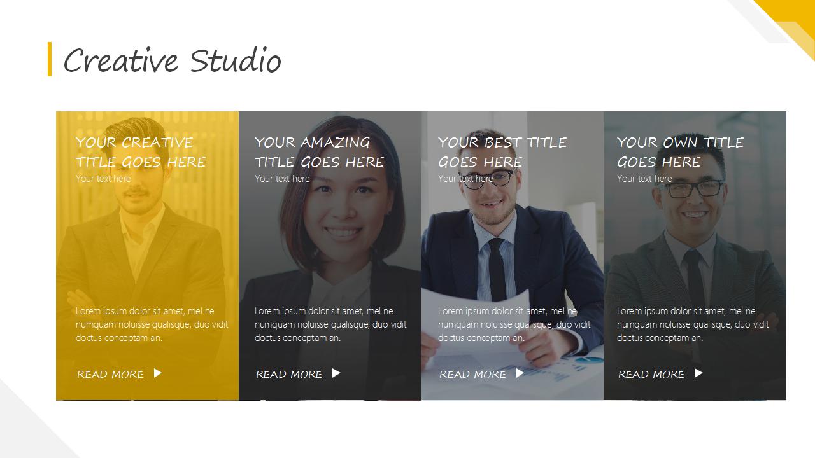Click the play arrow in the second card
815x458 pixels.
[x=337, y=373]
